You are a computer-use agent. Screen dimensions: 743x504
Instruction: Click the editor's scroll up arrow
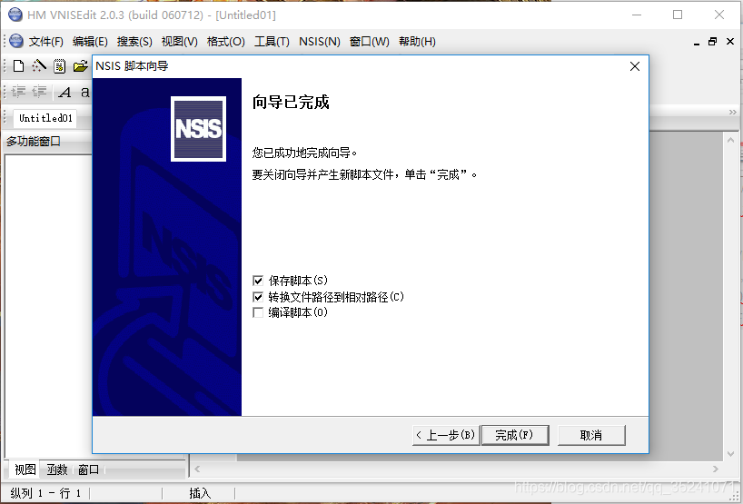730,140
